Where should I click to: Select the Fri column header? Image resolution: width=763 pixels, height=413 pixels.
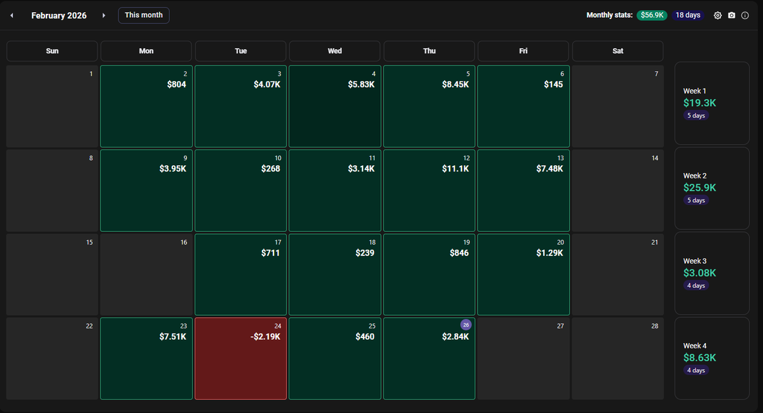point(523,51)
